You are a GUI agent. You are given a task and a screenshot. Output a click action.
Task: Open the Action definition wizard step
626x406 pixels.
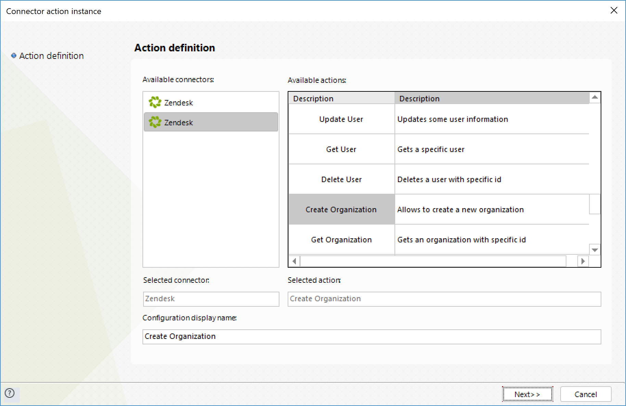(x=51, y=56)
